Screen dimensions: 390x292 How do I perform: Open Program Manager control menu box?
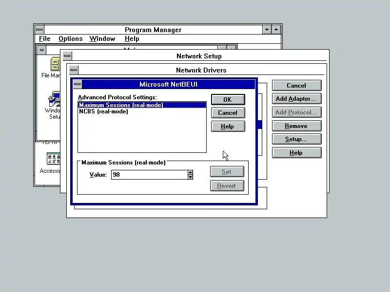(x=39, y=30)
